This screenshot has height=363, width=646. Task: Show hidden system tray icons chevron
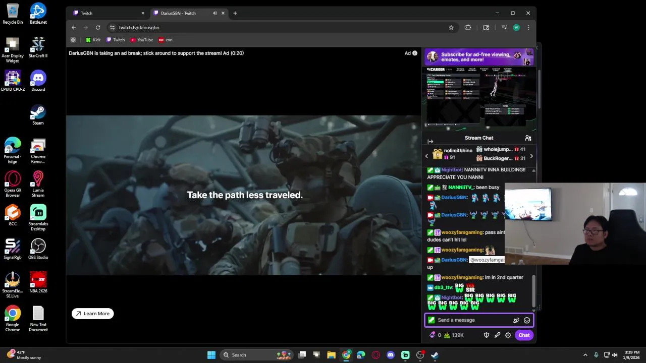[585, 355]
